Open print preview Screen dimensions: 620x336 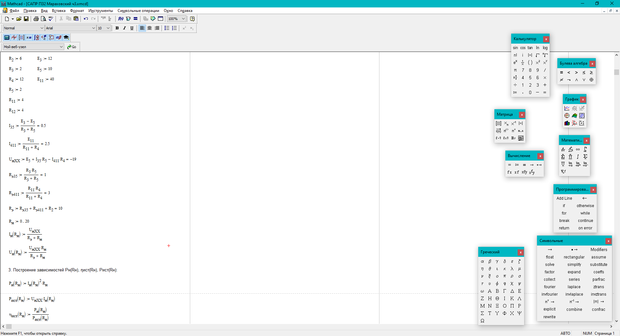pos(44,19)
